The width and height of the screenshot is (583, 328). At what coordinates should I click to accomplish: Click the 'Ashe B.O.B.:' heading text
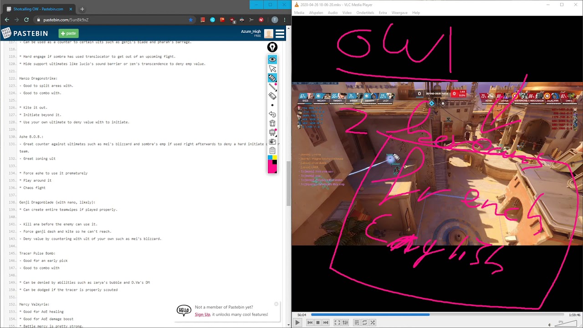coord(31,137)
